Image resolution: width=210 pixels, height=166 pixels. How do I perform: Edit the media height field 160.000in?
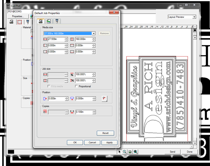click(83, 39)
